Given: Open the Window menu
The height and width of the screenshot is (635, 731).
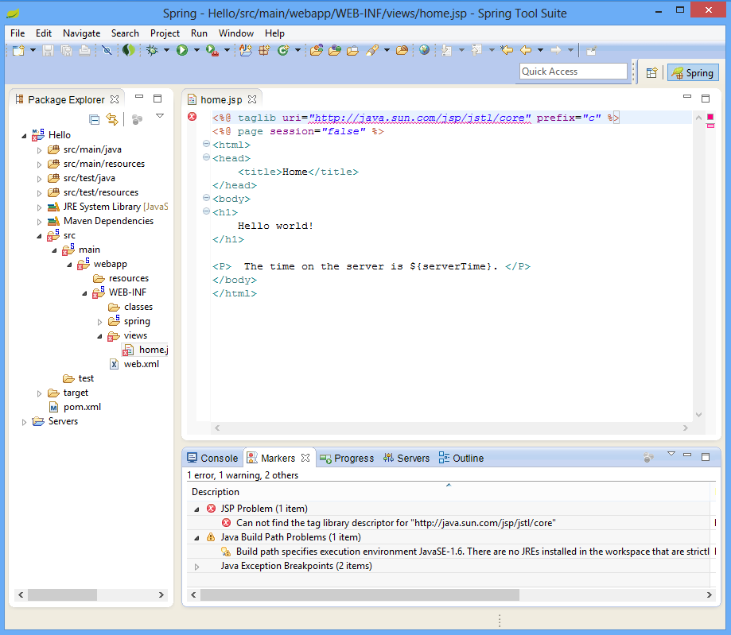Looking at the screenshot, I should coord(235,33).
